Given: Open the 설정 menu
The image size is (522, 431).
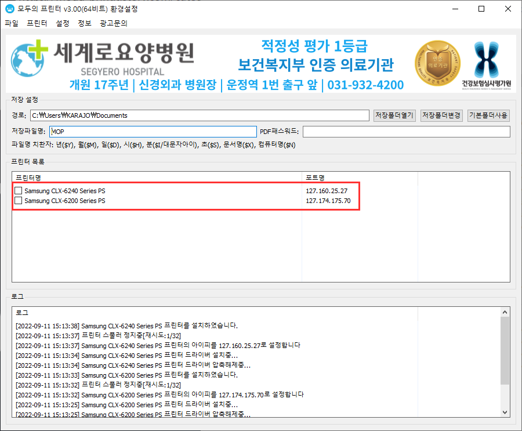Looking at the screenshot, I should (61, 24).
